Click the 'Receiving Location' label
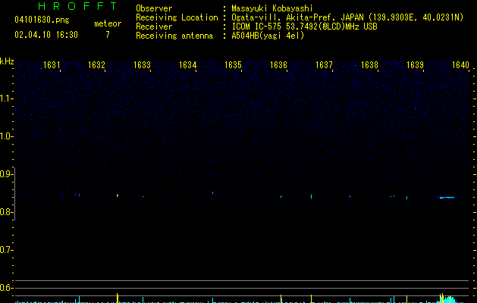477x303 pixels. pyautogui.click(x=177, y=17)
